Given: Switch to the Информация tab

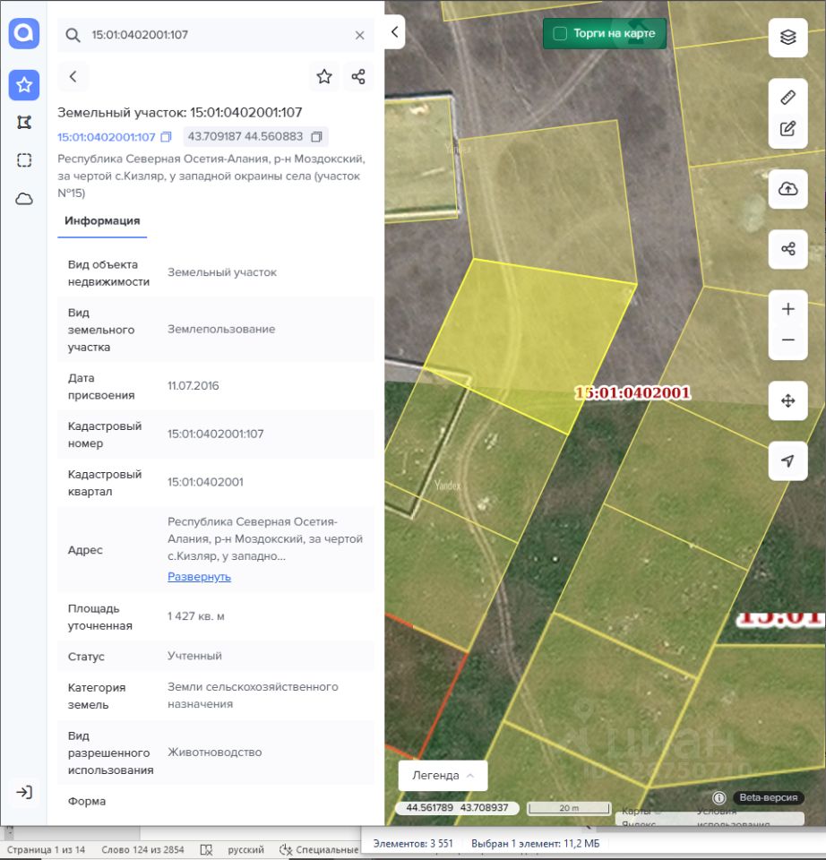Looking at the screenshot, I should click(x=102, y=221).
